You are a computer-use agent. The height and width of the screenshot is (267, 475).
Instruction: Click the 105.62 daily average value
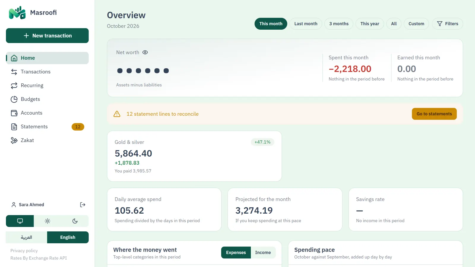[129, 211]
